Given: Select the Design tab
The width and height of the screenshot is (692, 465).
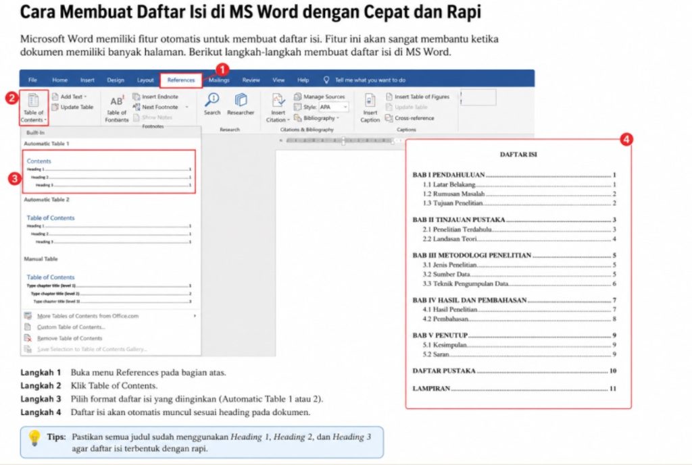Looking at the screenshot, I should click(115, 80).
